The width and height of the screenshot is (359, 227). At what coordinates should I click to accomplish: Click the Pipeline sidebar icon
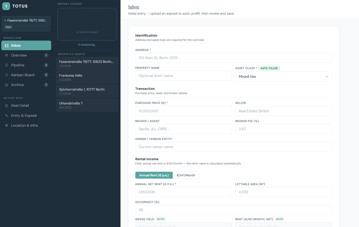click(x=7, y=65)
